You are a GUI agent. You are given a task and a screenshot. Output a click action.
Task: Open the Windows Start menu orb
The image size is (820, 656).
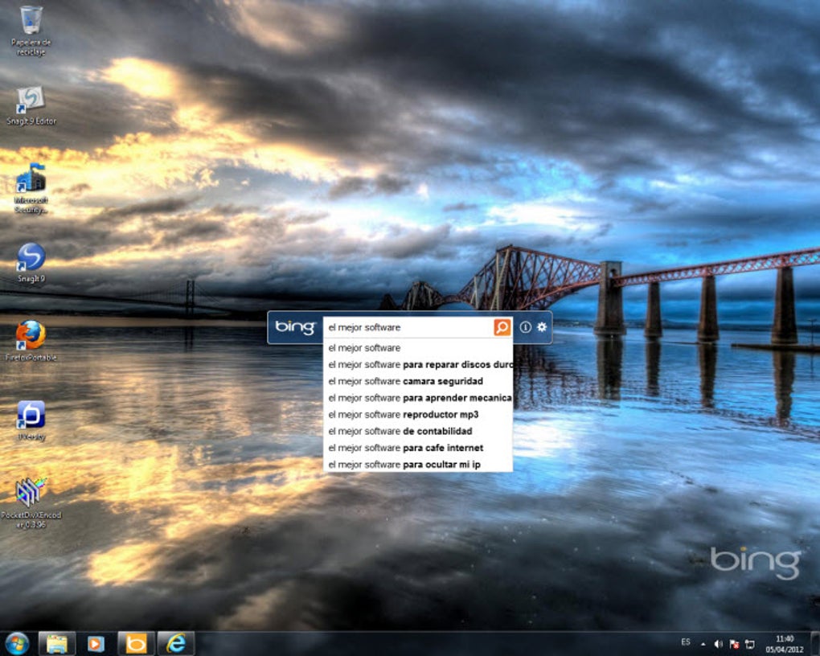pos(17,643)
